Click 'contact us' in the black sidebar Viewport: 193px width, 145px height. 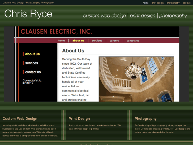click(x=33, y=72)
